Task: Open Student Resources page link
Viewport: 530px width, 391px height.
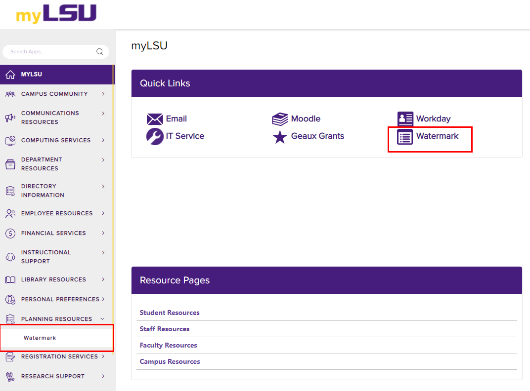Action: pos(170,313)
